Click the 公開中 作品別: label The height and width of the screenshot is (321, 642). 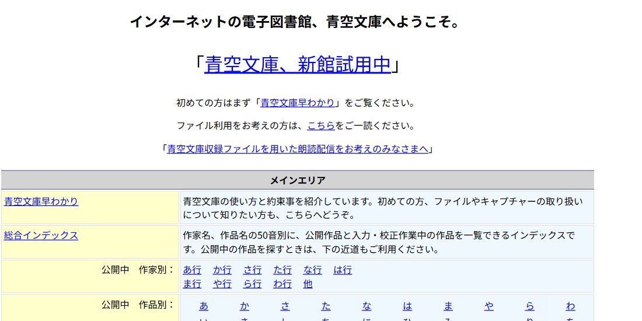pos(138,305)
